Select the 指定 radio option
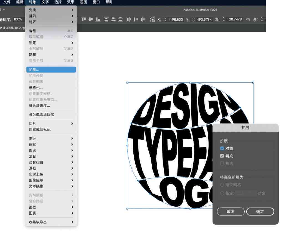The height and width of the screenshot is (236, 284). click(222, 193)
